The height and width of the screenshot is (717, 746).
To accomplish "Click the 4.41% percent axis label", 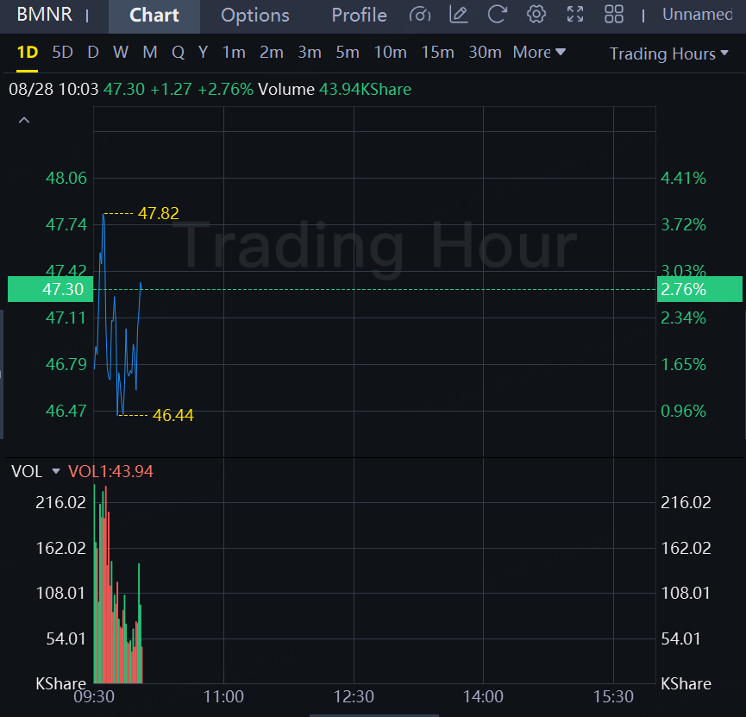I will [x=683, y=178].
